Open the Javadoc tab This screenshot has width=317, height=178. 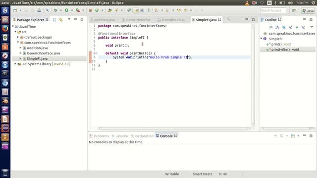[x=120, y=136]
